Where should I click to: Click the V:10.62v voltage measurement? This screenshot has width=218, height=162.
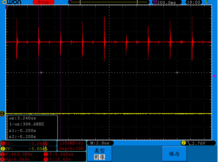(60, 159)
